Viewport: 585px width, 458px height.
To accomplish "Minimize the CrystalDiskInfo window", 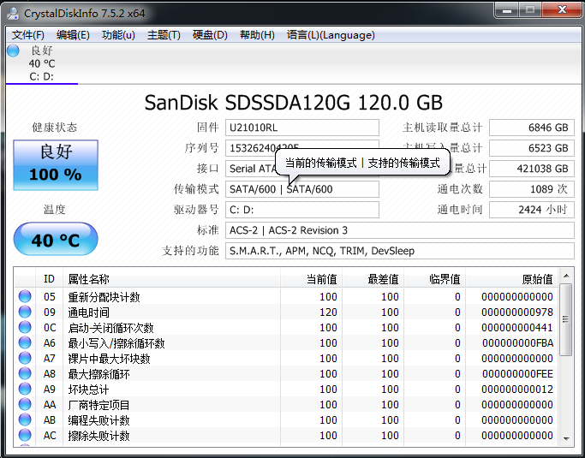I will click(x=507, y=10).
